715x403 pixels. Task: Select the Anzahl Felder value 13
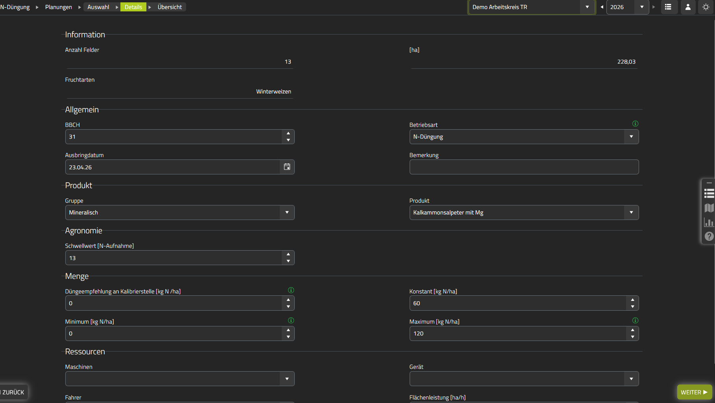point(288,62)
